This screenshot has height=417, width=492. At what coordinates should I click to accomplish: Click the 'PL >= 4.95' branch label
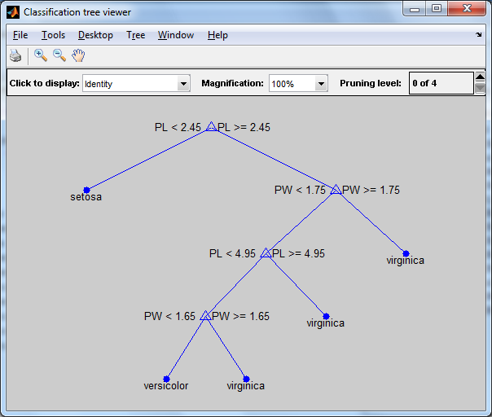coord(298,253)
